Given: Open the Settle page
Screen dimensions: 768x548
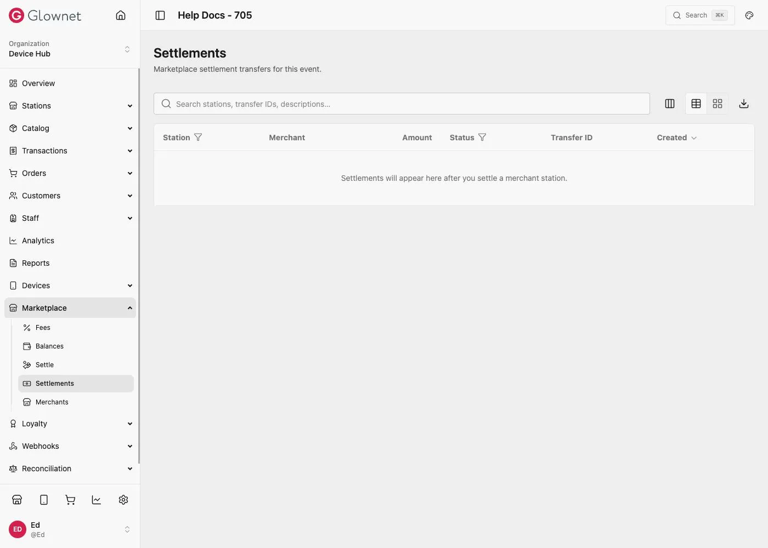Looking at the screenshot, I should click(76, 365).
